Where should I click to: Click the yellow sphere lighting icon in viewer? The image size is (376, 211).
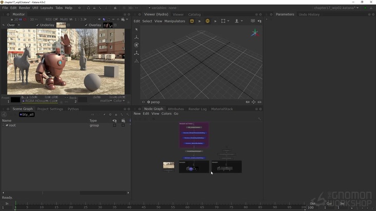tap(208, 21)
